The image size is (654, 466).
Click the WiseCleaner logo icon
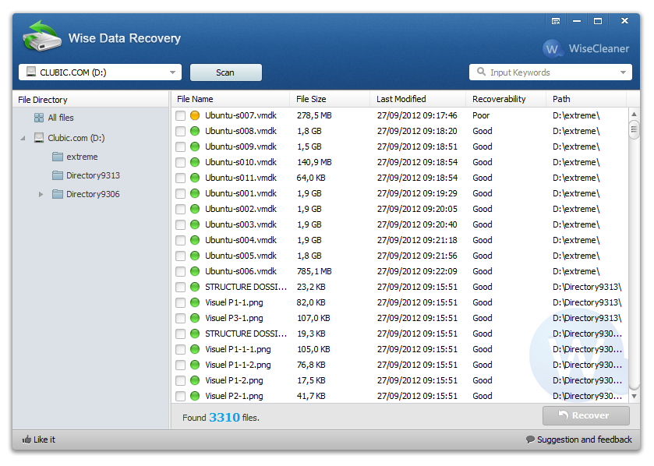click(553, 48)
